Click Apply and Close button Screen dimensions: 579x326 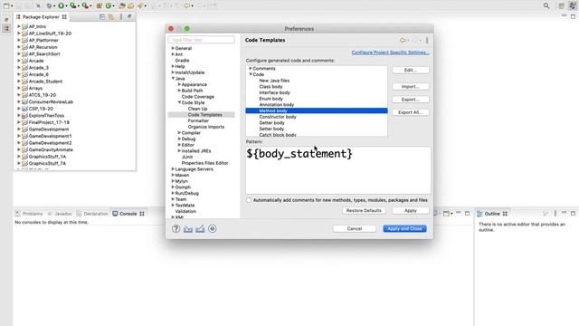(x=404, y=229)
